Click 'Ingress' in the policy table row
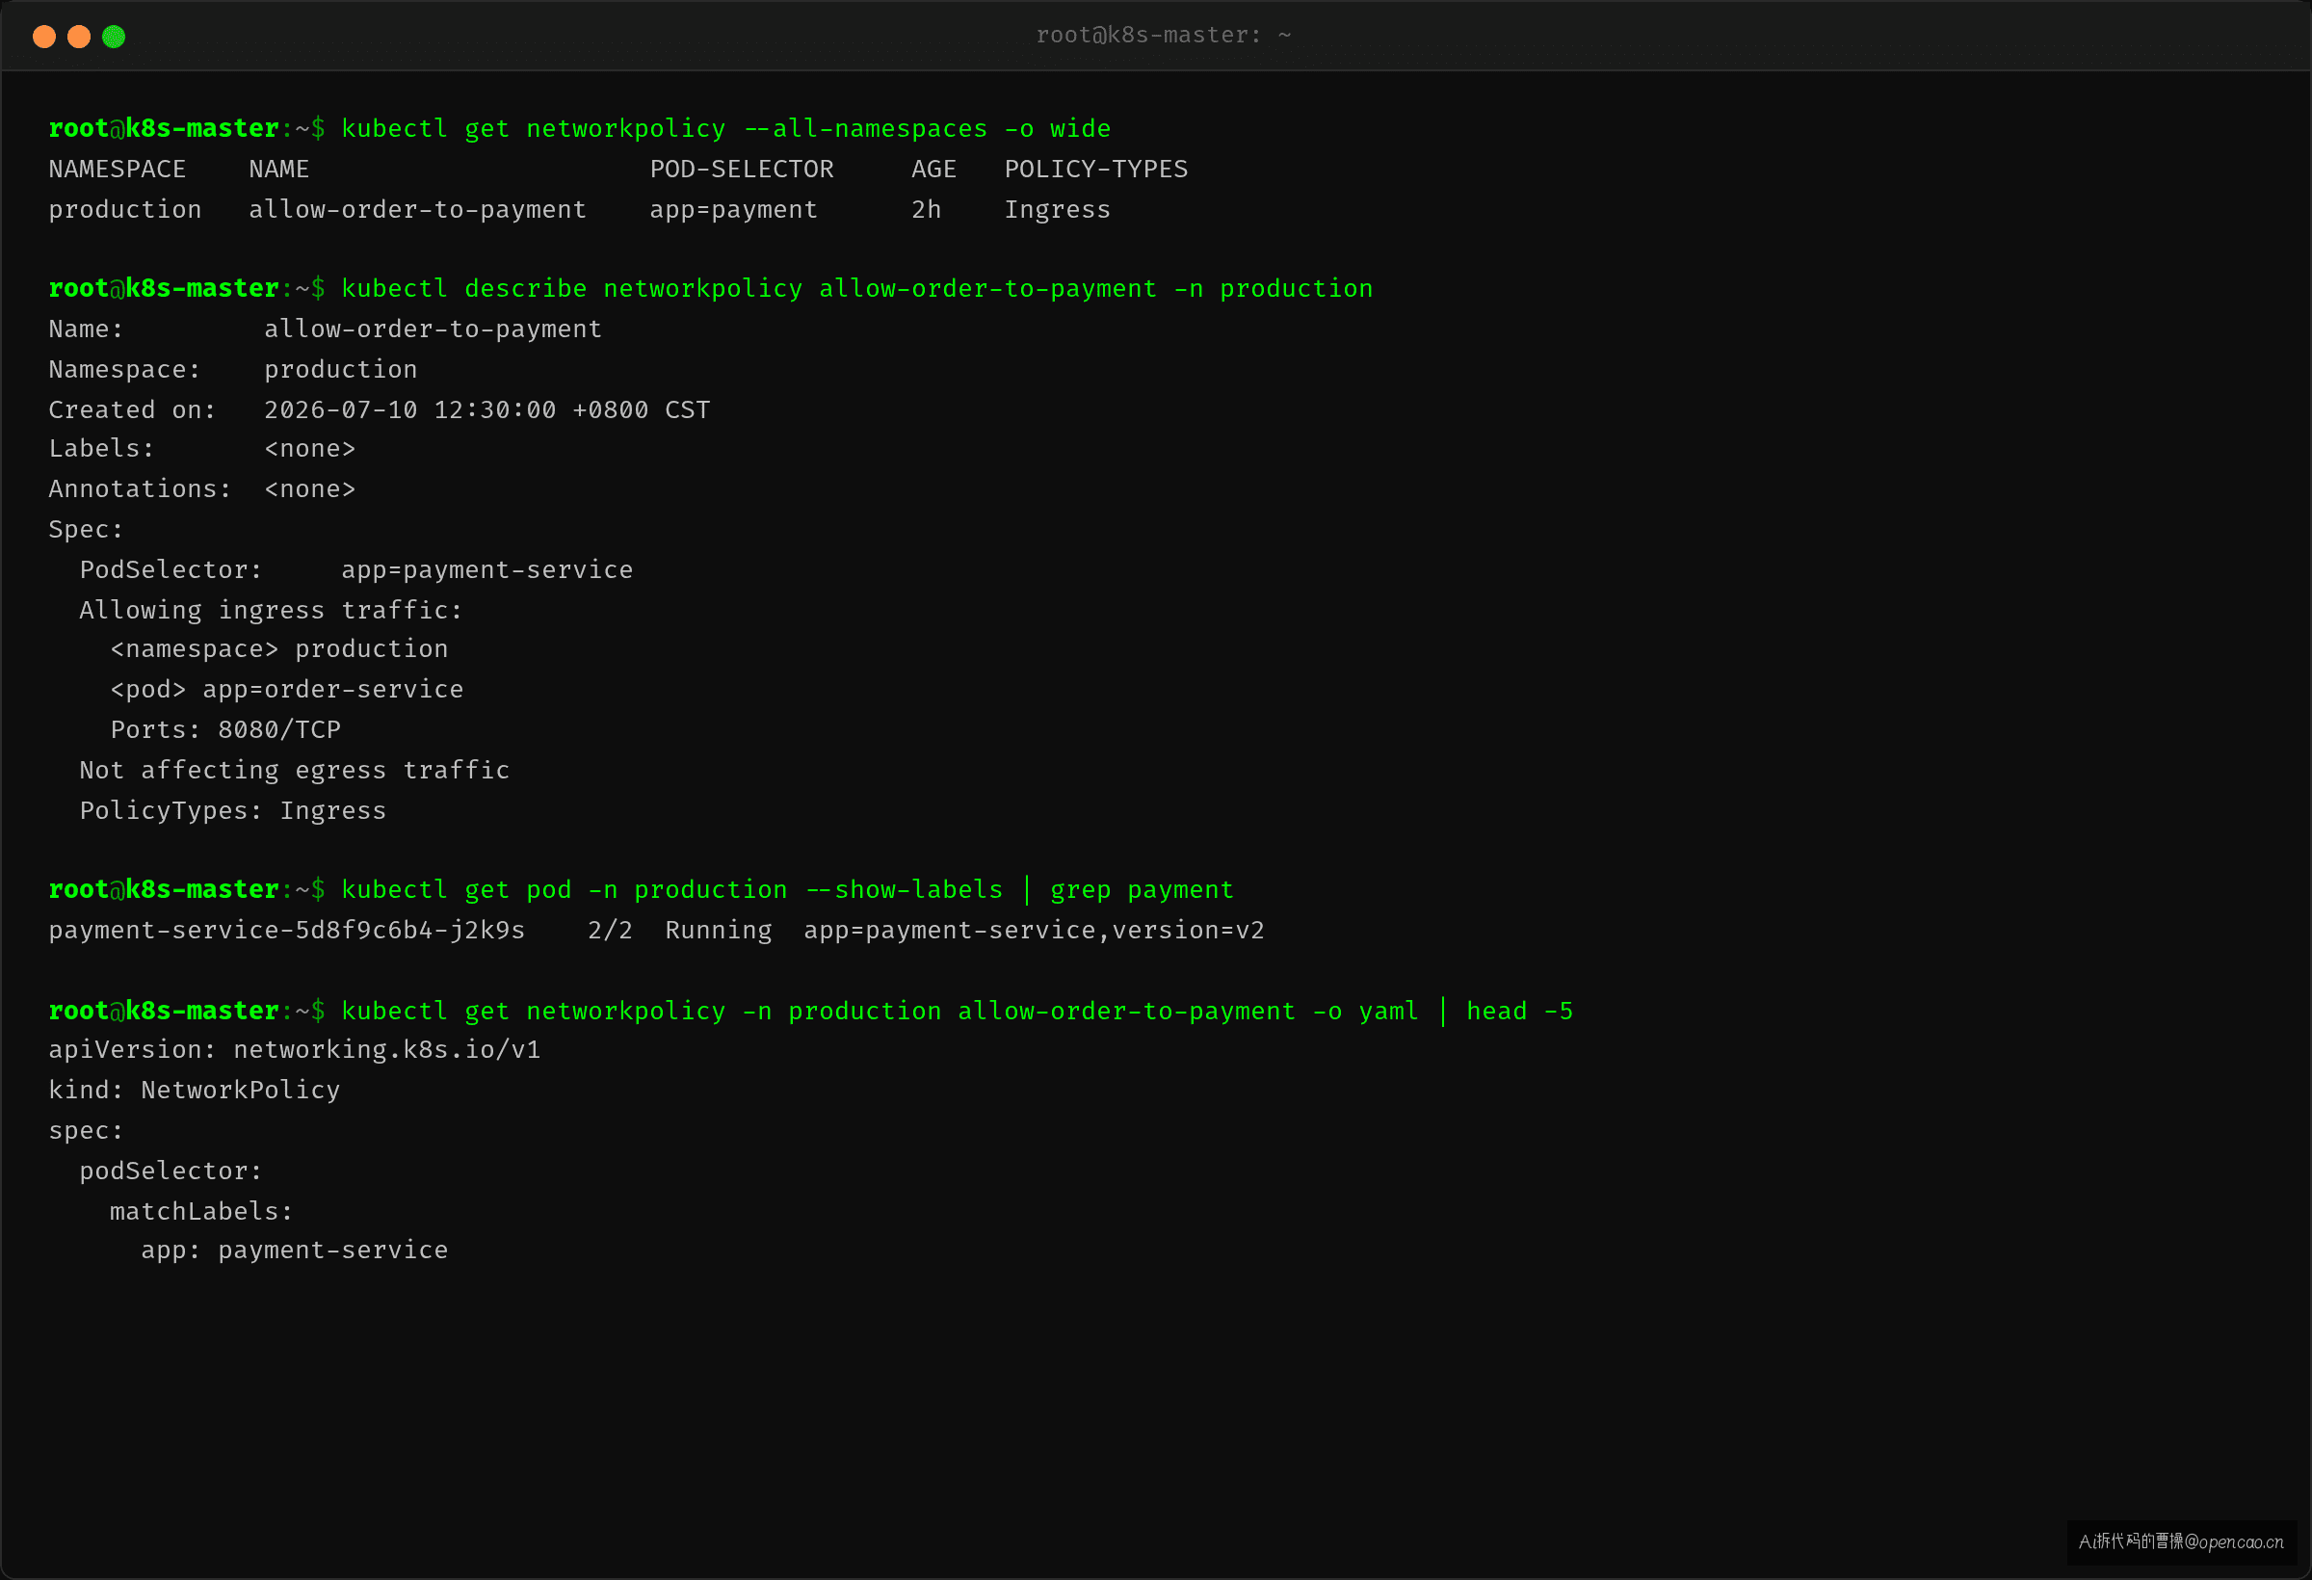Image resolution: width=2312 pixels, height=1580 pixels. tap(1057, 210)
